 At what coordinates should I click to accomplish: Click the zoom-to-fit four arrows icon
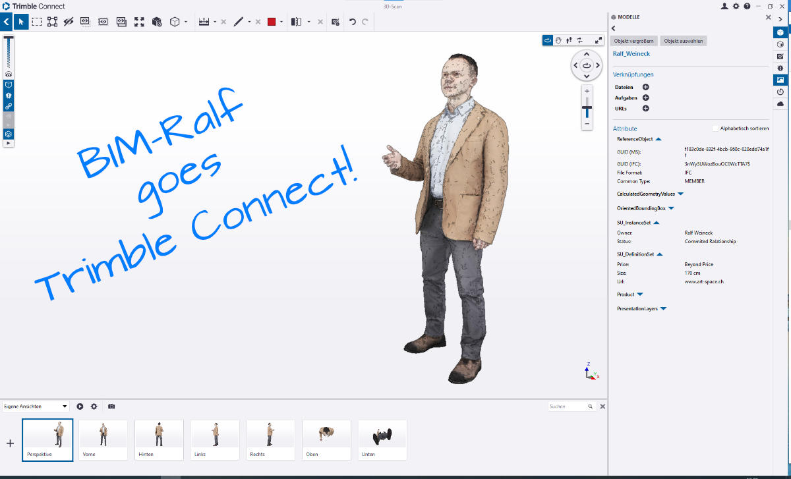139,22
